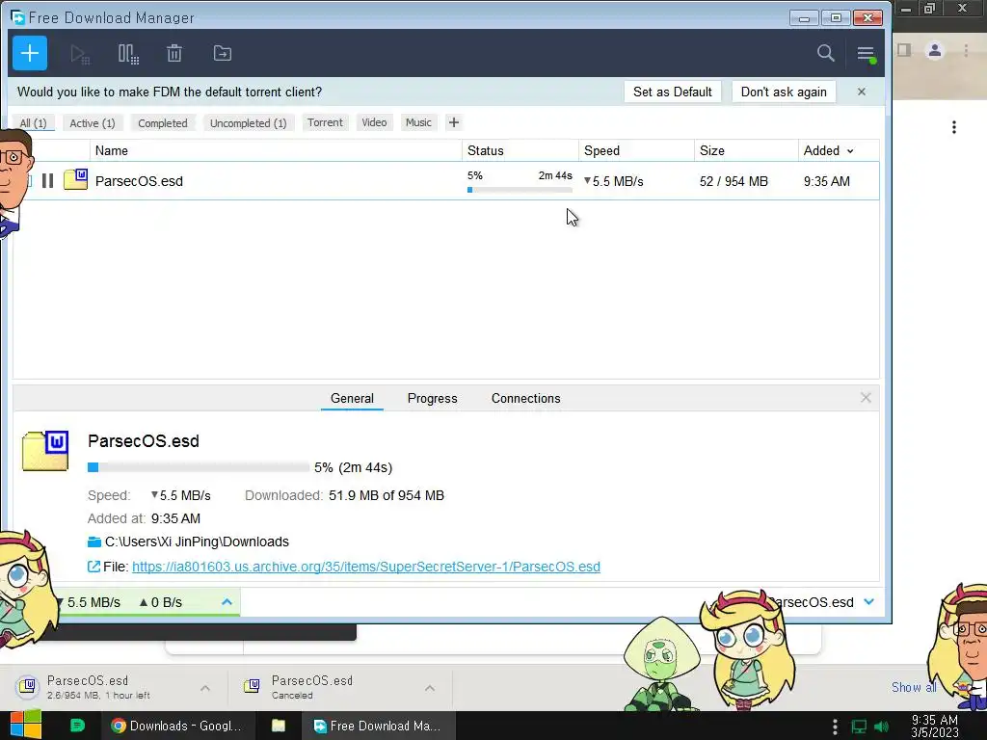Image resolution: width=987 pixels, height=740 pixels.
Task: Click 52 / 954 MB size cell
Action: point(734,181)
